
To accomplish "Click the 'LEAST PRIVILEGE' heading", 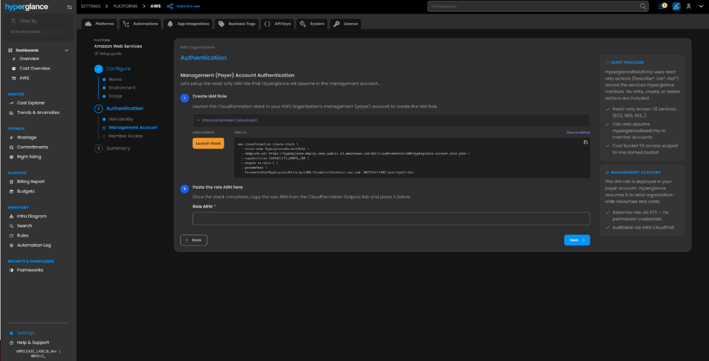I will (x=627, y=61).
